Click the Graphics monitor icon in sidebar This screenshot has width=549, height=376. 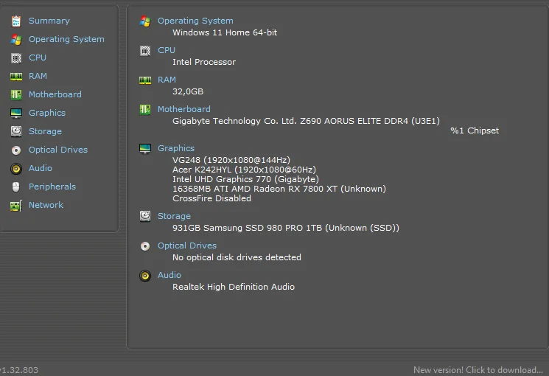coord(16,114)
